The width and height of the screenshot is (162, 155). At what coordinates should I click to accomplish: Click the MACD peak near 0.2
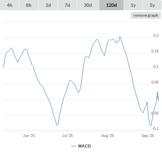120,37
